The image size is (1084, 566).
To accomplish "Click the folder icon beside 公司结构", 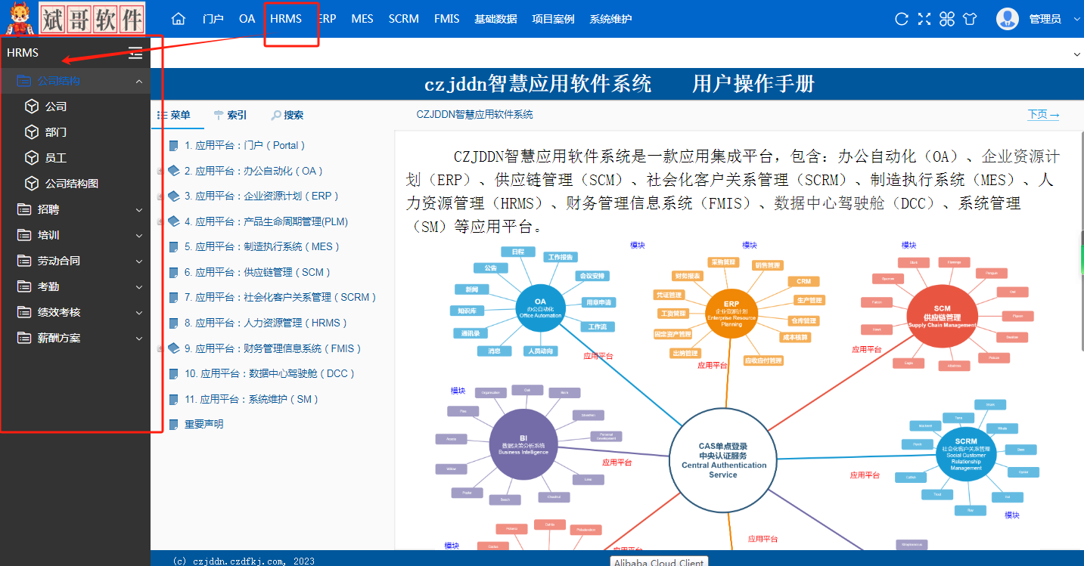I will tap(24, 81).
